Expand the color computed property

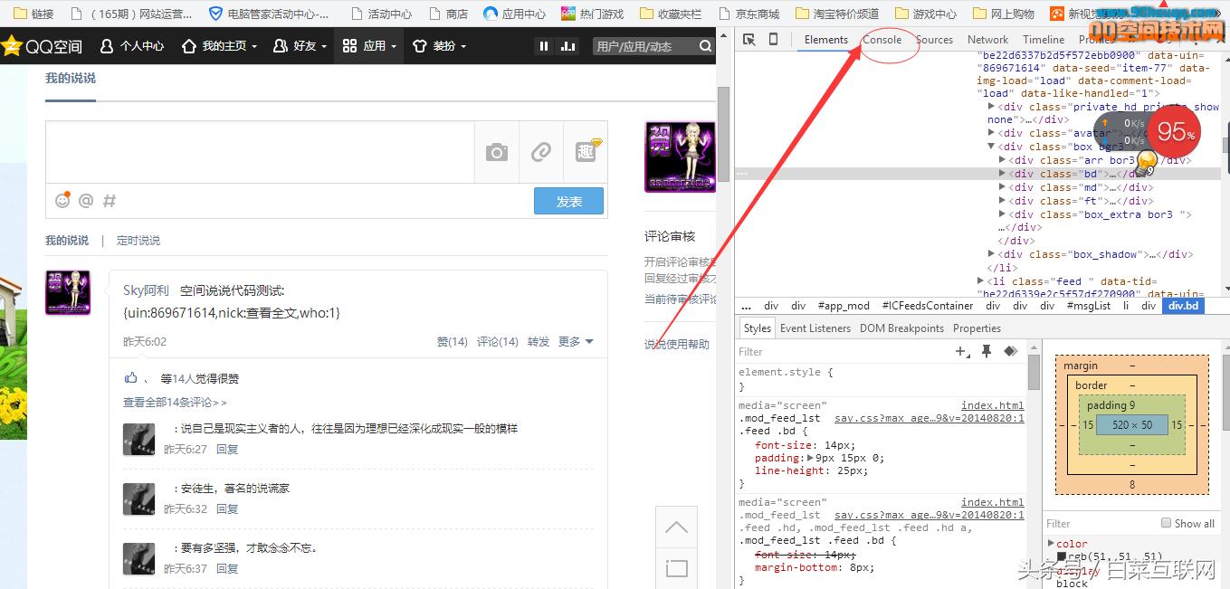1051,544
